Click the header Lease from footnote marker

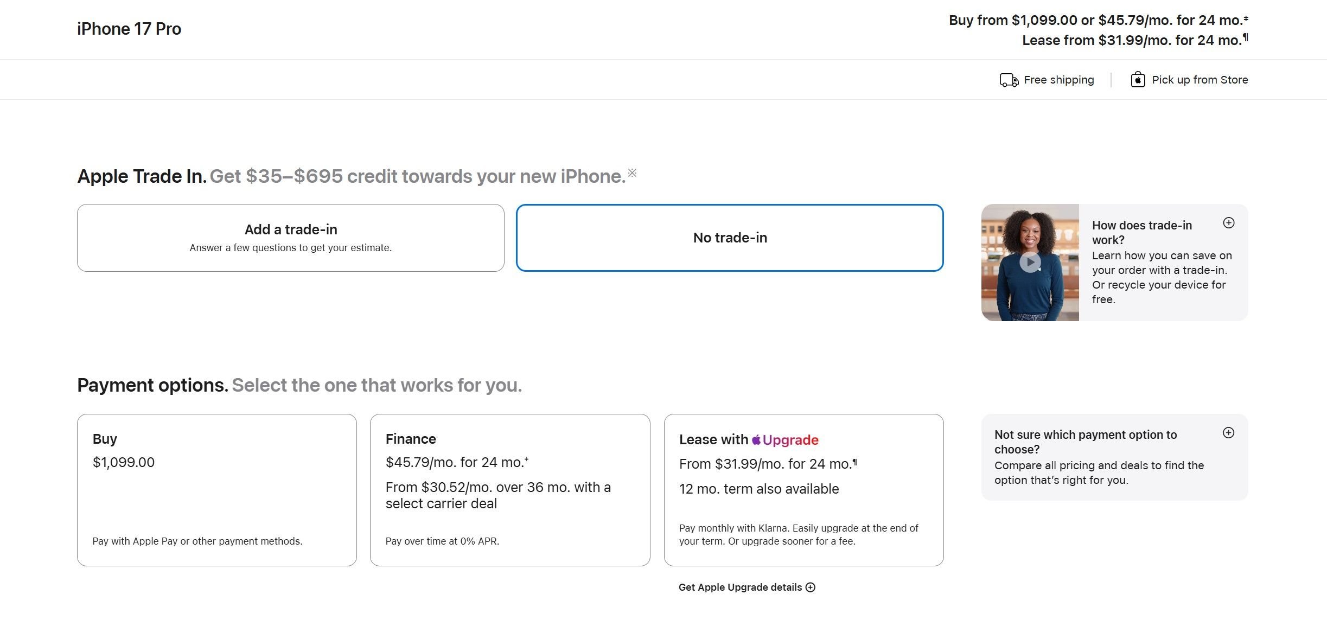1246,37
